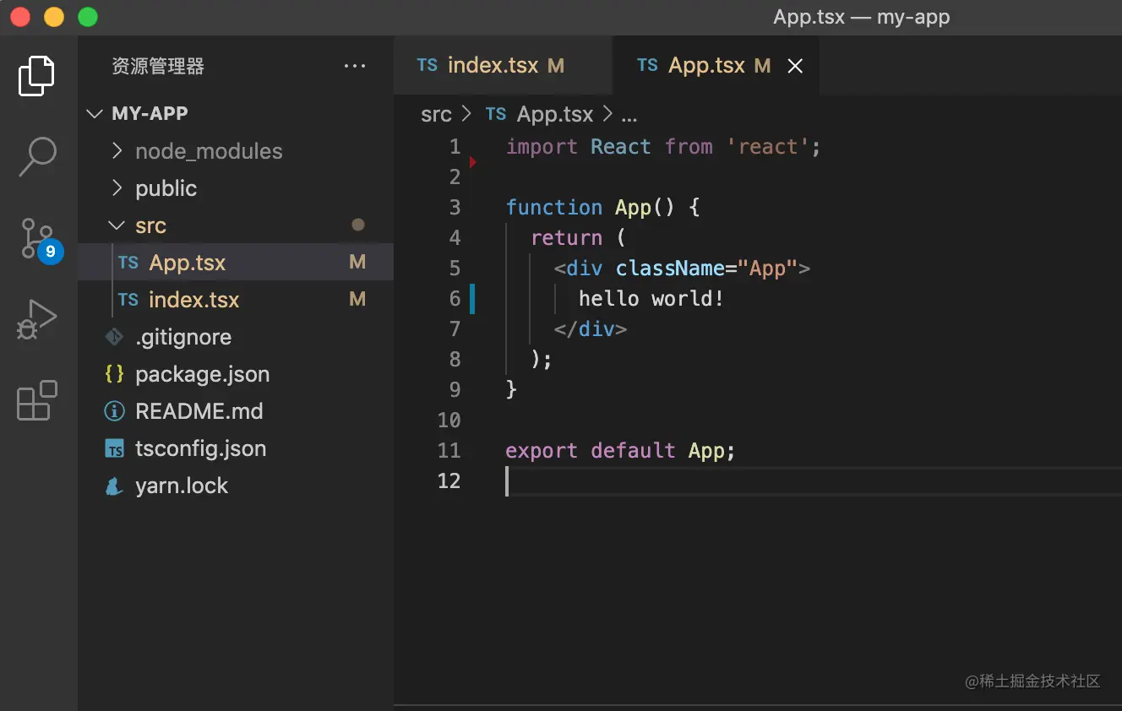Open the Run and Debug view
The height and width of the screenshot is (711, 1122).
(x=37, y=320)
